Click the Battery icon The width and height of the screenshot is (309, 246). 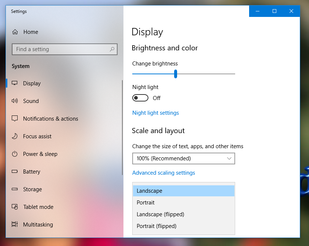coord(15,171)
